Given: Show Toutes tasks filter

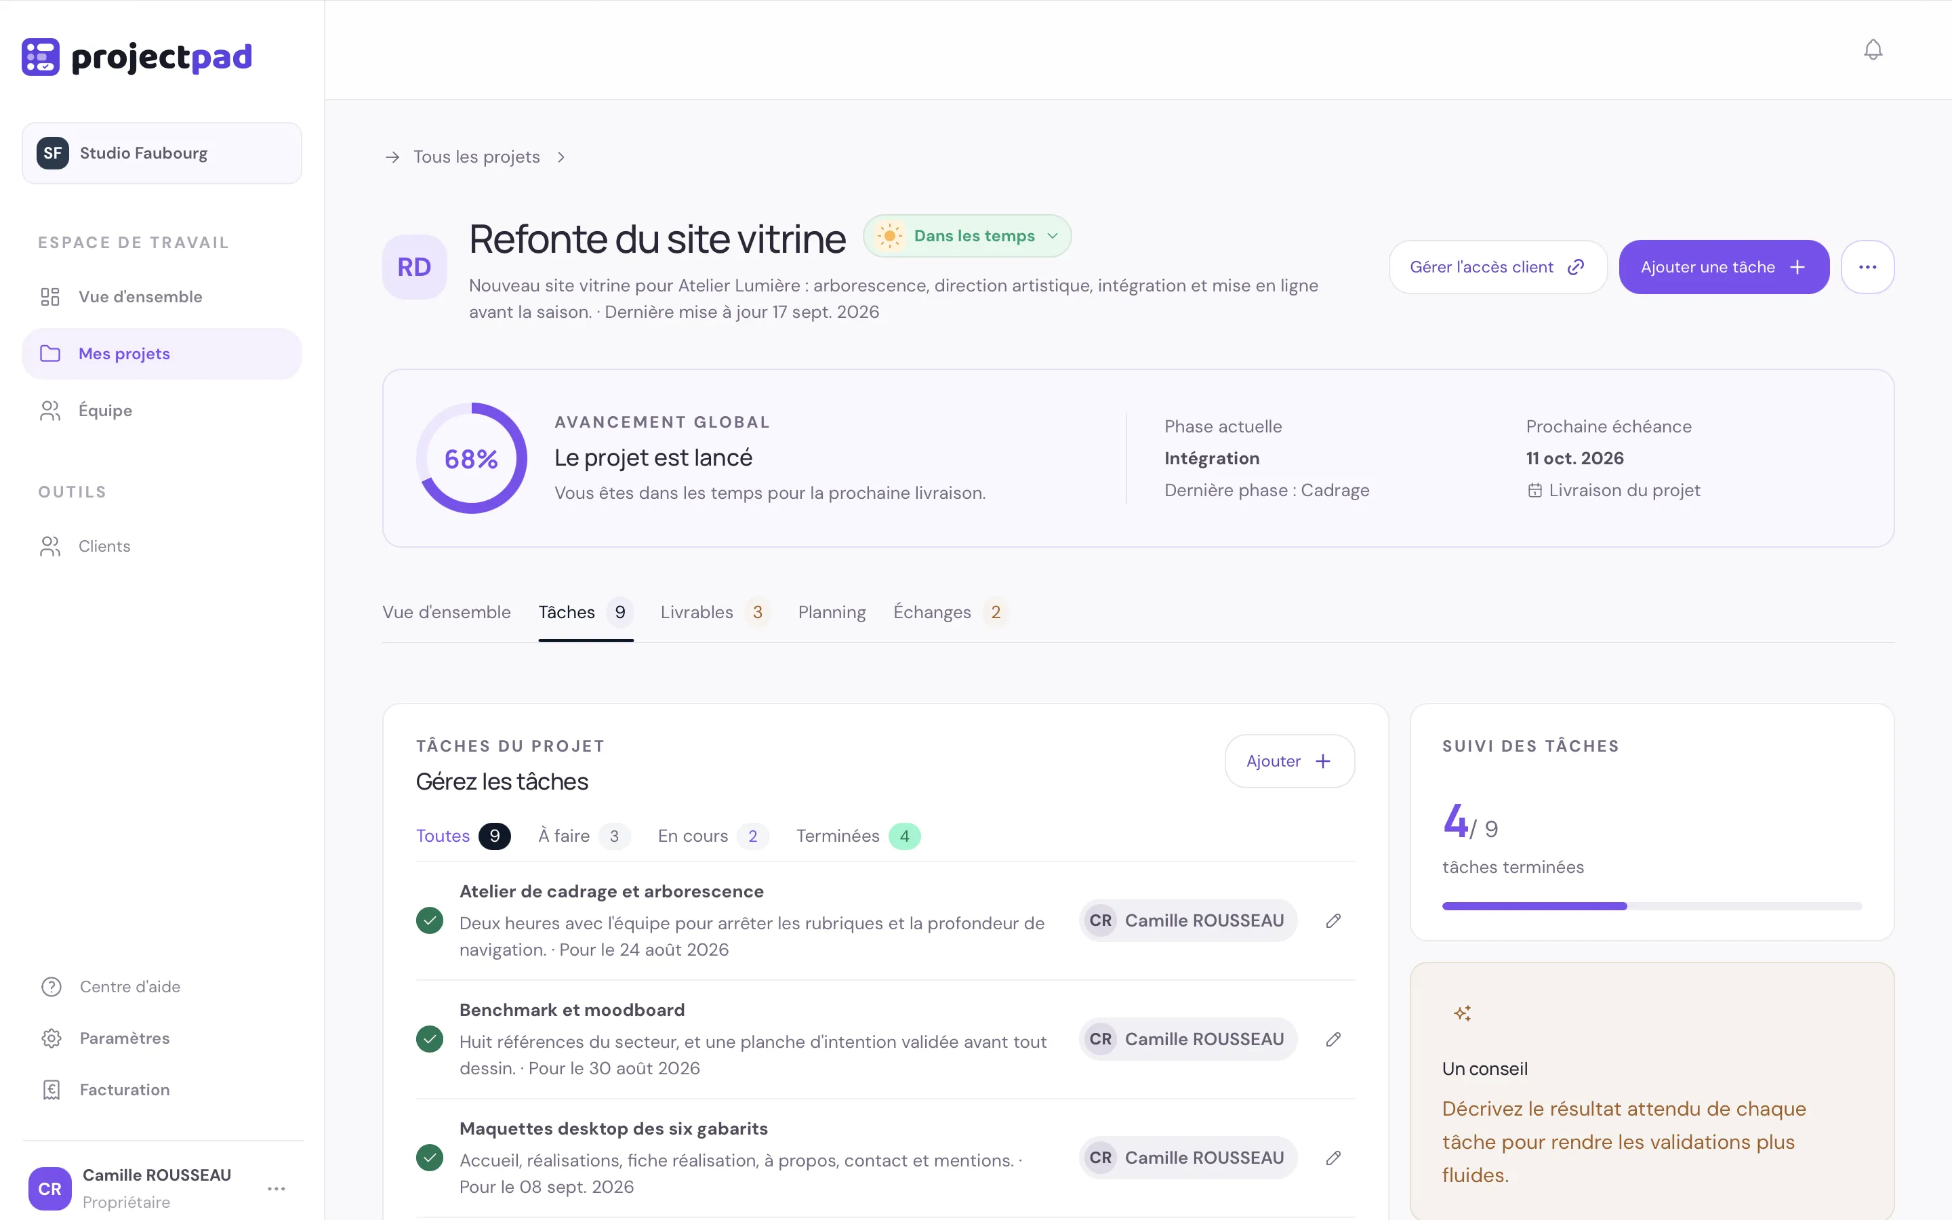Looking at the screenshot, I should pyautogui.click(x=463, y=836).
